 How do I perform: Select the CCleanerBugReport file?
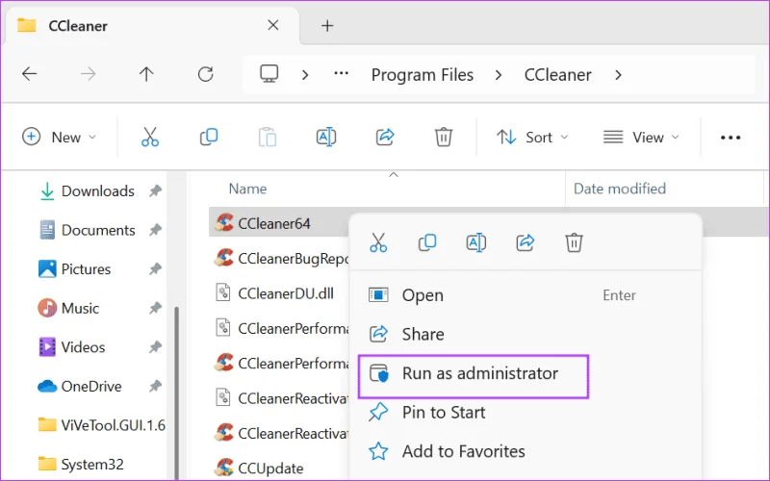pyautogui.click(x=281, y=258)
